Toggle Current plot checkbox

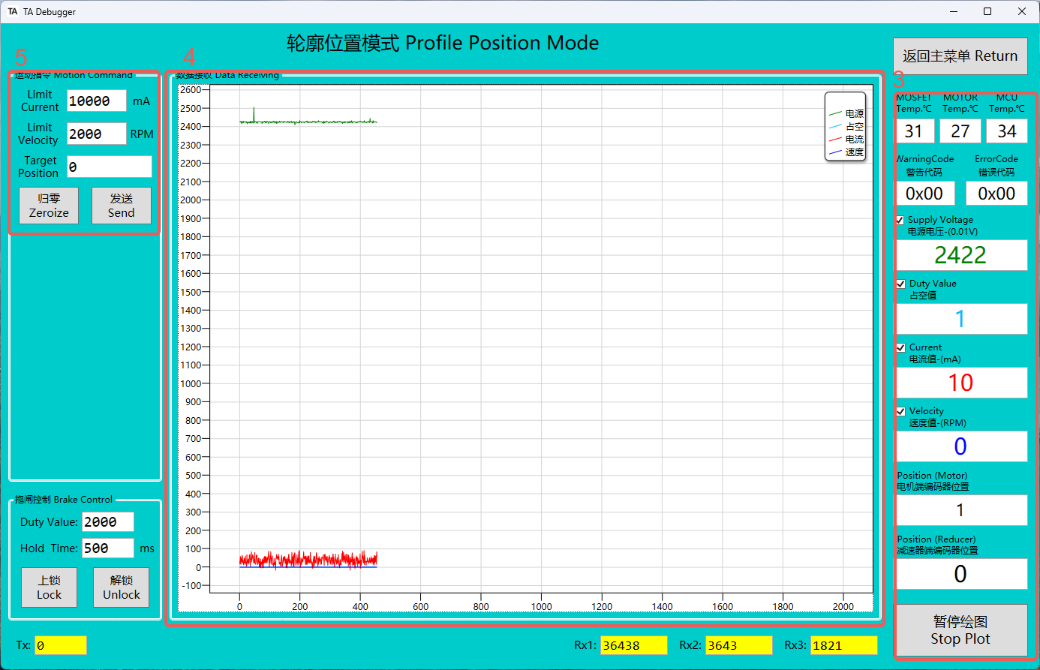(901, 347)
